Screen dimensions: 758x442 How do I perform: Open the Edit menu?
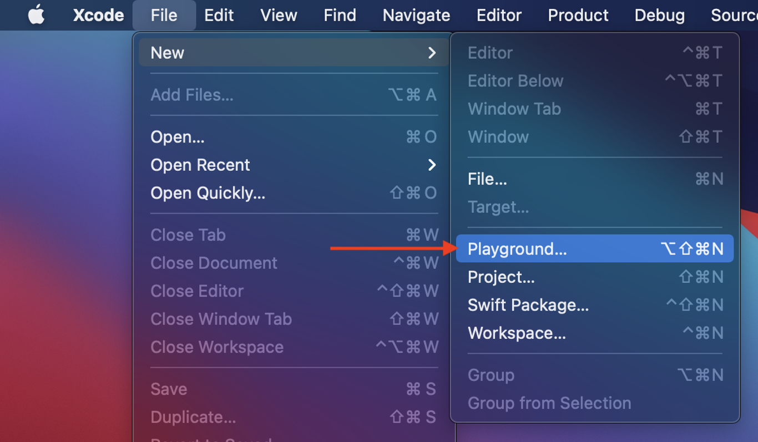click(x=219, y=15)
